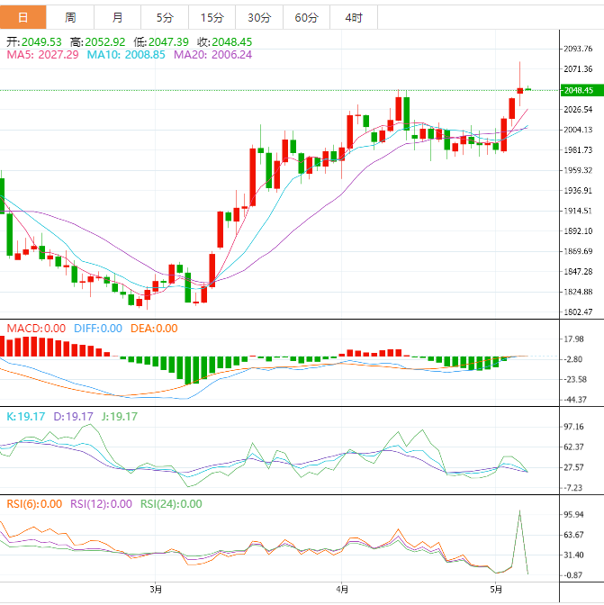
Task: Switch to the 日 daily chart tab
Action: pyautogui.click(x=23, y=17)
